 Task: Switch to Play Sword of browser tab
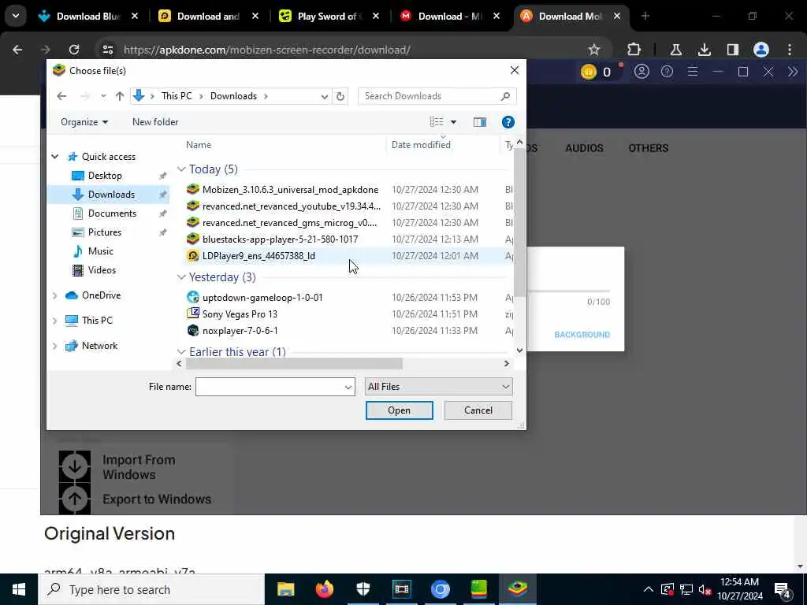tap(329, 17)
